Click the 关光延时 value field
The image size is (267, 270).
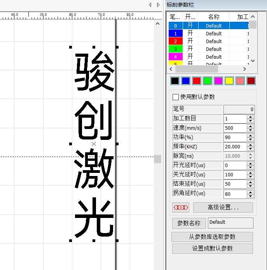point(235,174)
